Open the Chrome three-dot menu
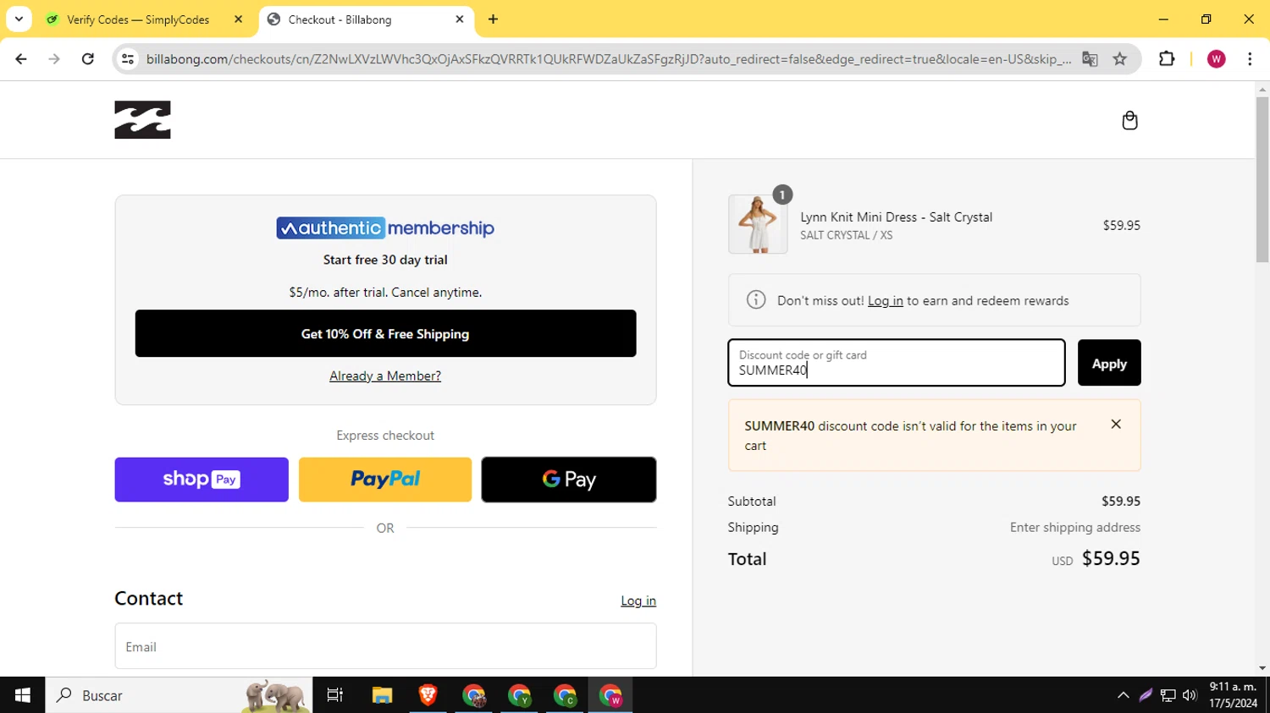Image resolution: width=1270 pixels, height=713 pixels. (x=1250, y=58)
